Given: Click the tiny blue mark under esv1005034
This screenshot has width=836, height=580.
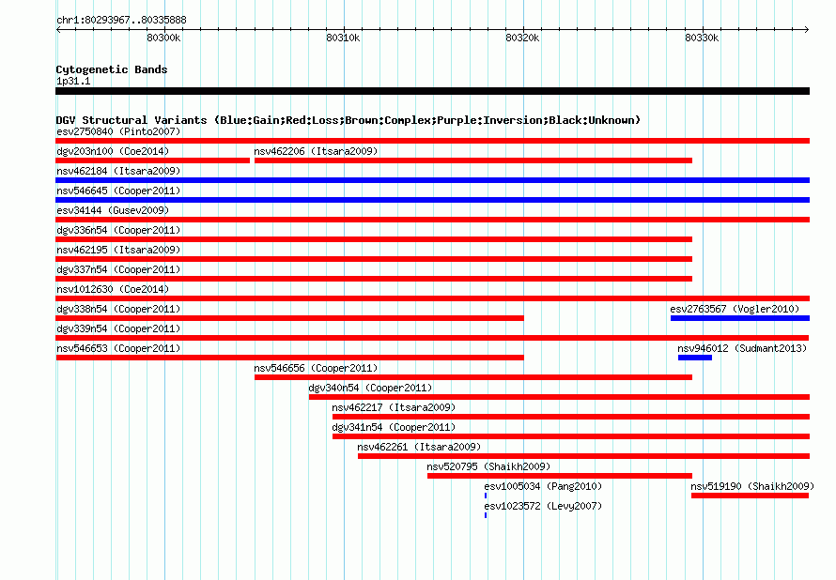Looking at the screenshot, I should tap(486, 496).
